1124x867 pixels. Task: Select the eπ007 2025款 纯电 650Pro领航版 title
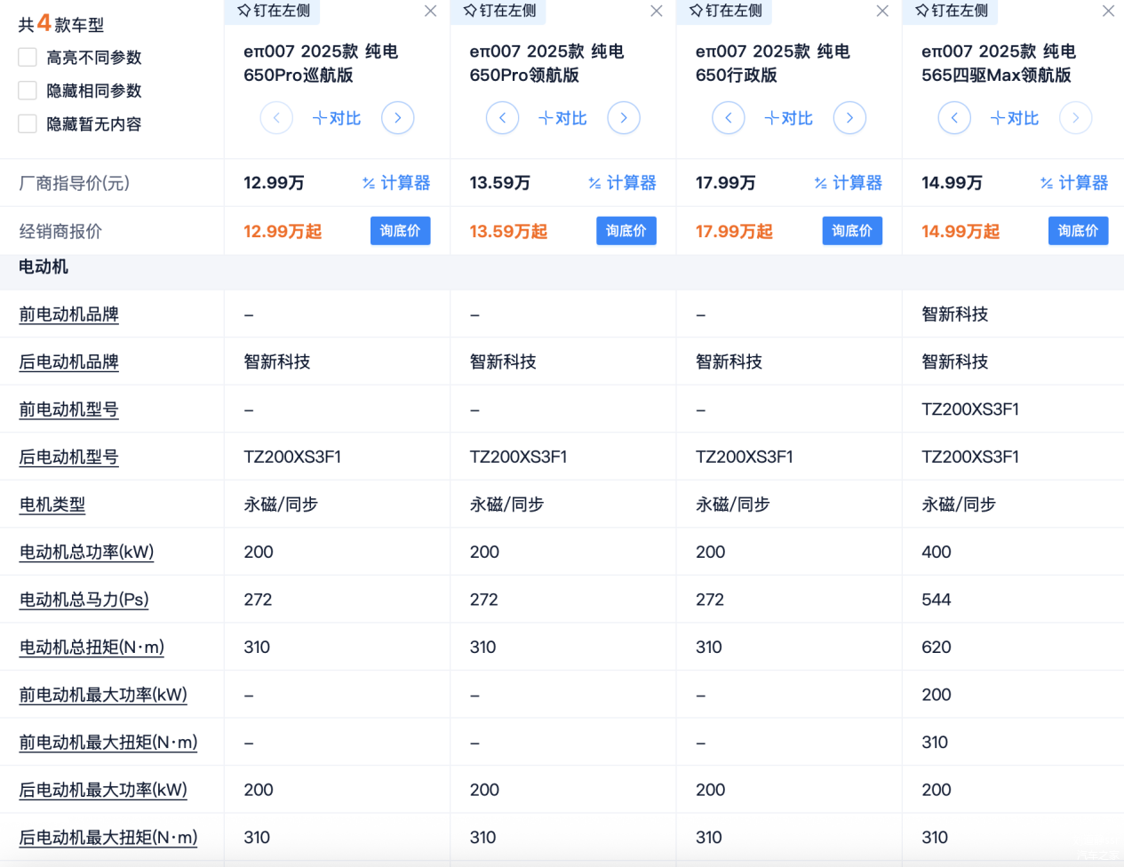(x=546, y=63)
